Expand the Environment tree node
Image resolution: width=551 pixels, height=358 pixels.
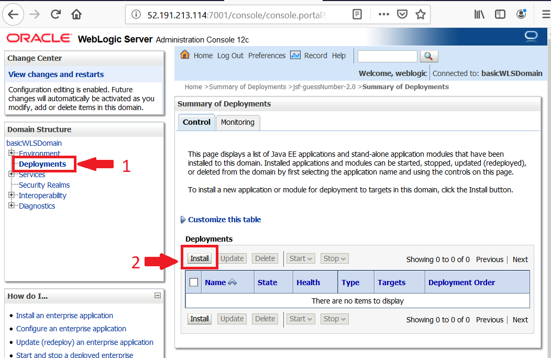tap(11, 153)
